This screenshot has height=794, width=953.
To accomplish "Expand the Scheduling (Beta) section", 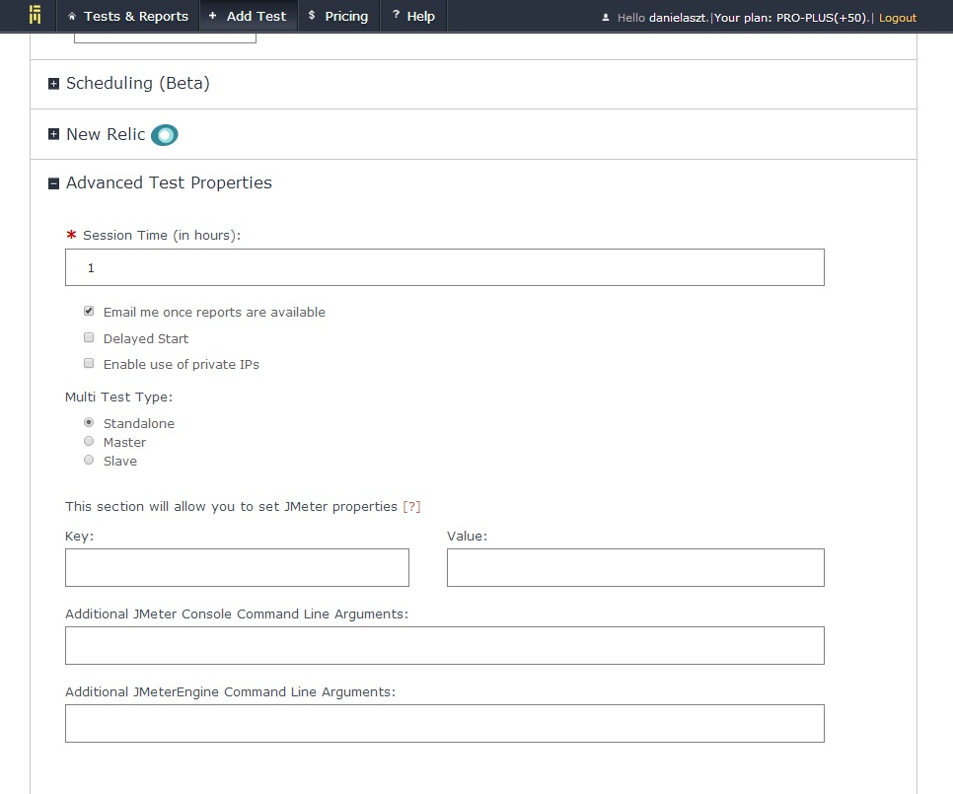I will (x=53, y=84).
